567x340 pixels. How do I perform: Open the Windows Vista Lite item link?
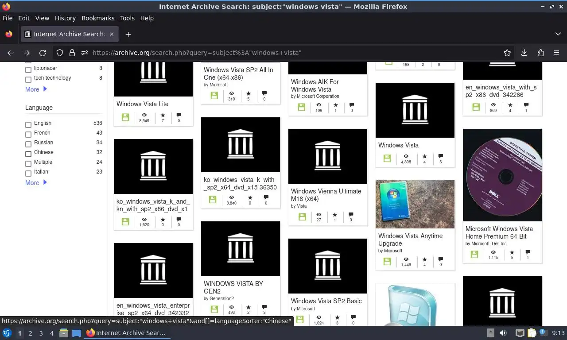(143, 104)
